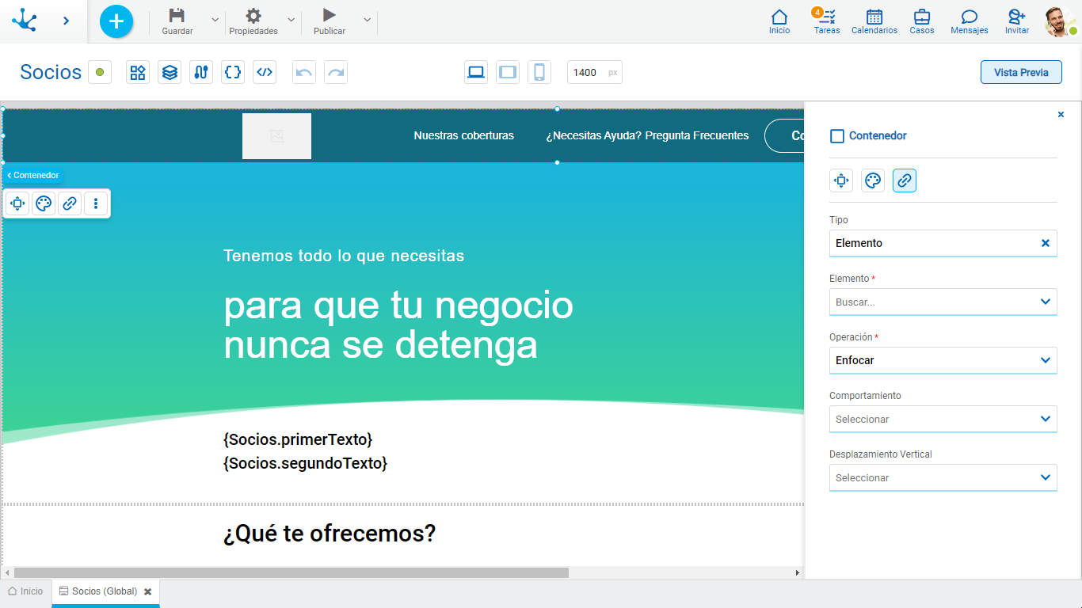Click the Propiedades gear icon
The image size is (1082, 608).
[253, 16]
